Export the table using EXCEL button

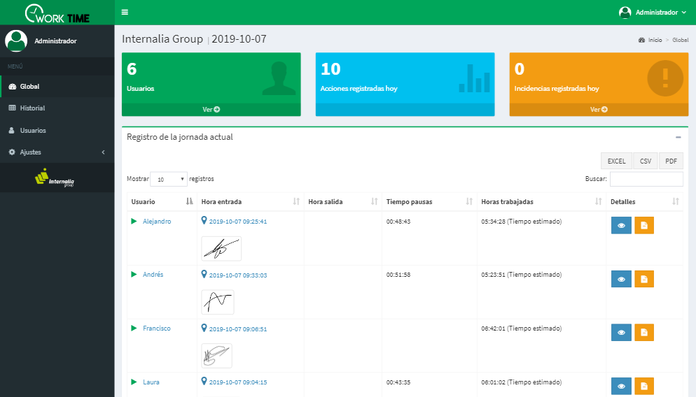616,161
